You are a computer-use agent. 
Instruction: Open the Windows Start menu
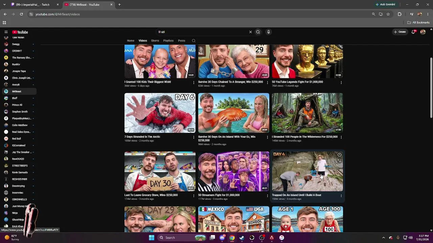point(152,238)
